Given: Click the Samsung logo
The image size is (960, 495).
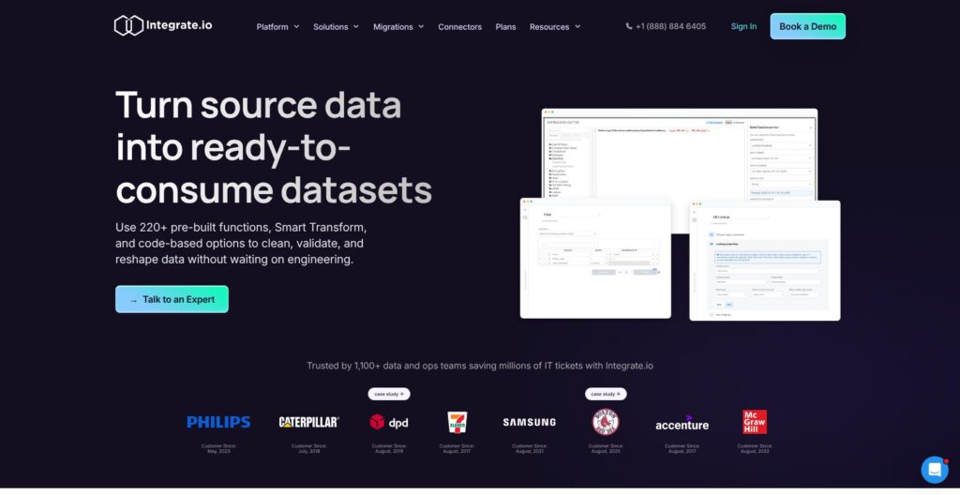Looking at the screenshot, I should pos(529,422).
